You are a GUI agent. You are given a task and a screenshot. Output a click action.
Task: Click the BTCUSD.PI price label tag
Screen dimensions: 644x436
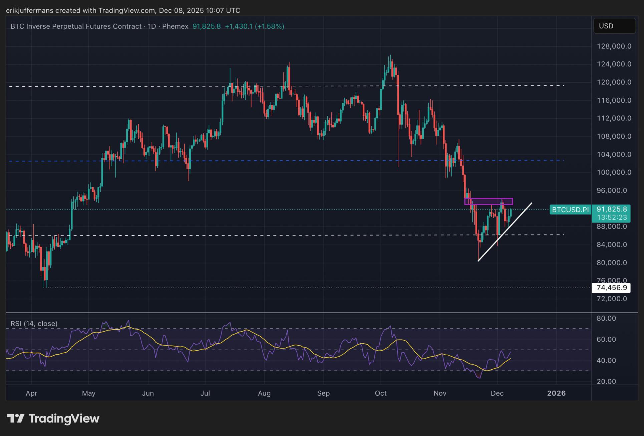[x=570, y=210]
